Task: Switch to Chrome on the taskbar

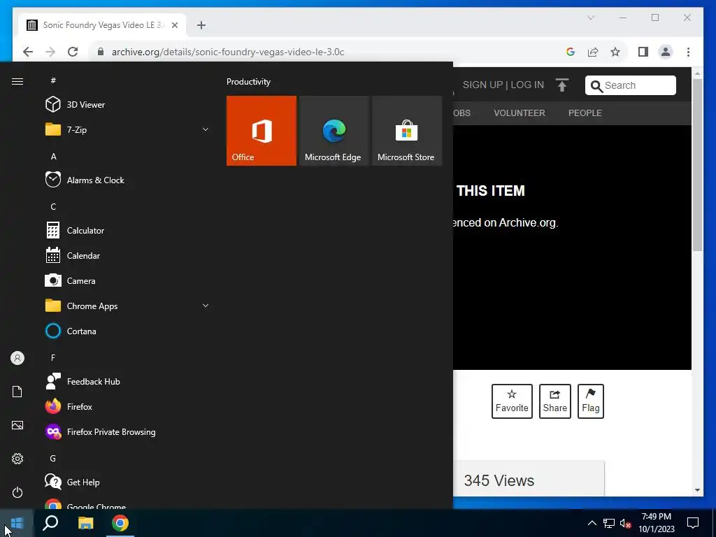Action: coord(120,523)
